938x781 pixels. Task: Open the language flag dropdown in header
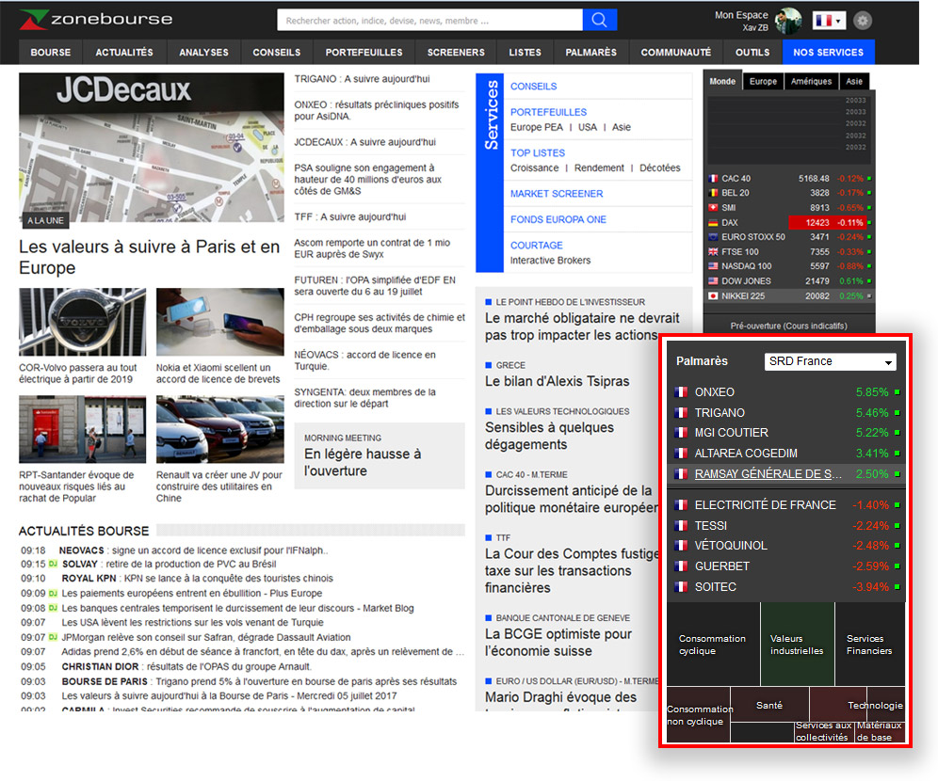tap(829, 21)
